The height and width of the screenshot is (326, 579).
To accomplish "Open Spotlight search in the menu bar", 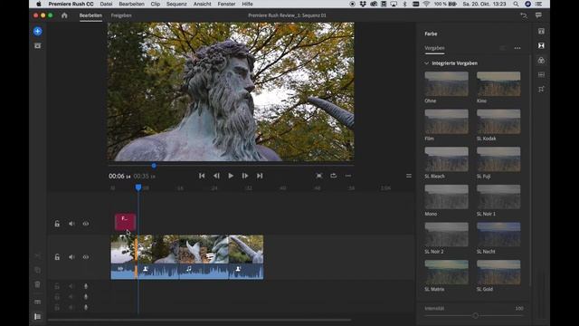I will coord(516,4).
